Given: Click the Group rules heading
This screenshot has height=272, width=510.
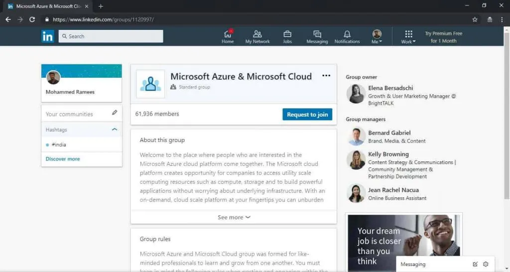Looking at the screenshot, I should [x=155, y=239].
